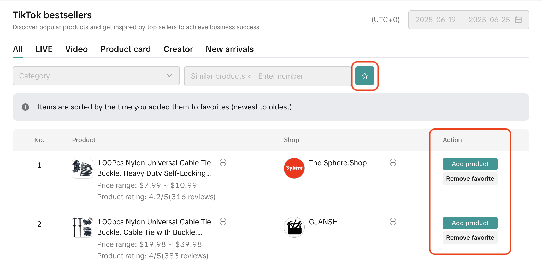Image resolution: width=542 pixels, height=269 pixels.
Task: Open the date range picker field
Action: [x=462, y=20]
